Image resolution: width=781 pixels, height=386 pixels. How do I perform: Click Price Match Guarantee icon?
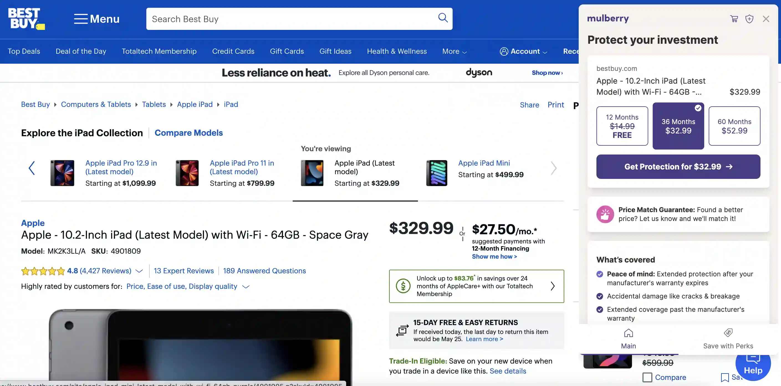[605, 214]
